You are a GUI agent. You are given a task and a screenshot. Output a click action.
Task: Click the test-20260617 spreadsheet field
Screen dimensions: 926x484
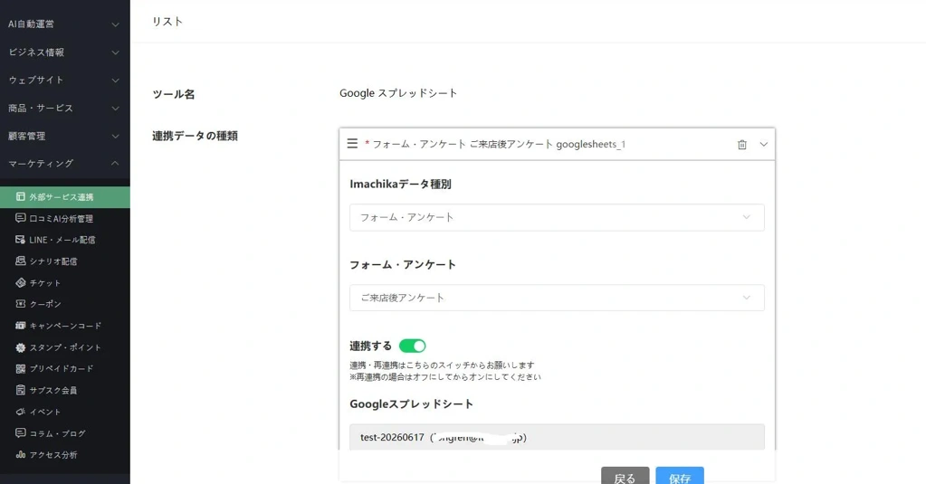point(557,437)
